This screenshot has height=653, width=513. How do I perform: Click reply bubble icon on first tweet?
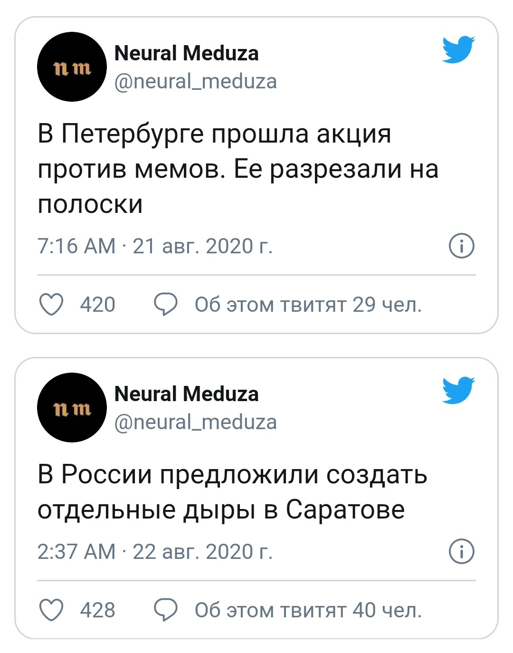(166, 305)
